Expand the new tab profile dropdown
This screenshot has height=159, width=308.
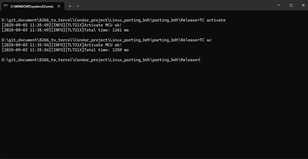[78, 6]
